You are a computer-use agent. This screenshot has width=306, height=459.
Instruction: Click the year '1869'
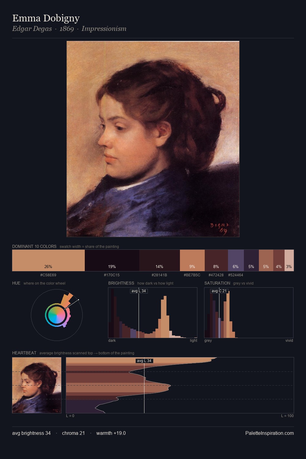coord(67,29)
